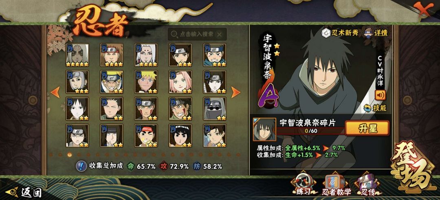Go to next ninja page arrow
This screenshot has width=440, height=200.
[x=235, y=92]
